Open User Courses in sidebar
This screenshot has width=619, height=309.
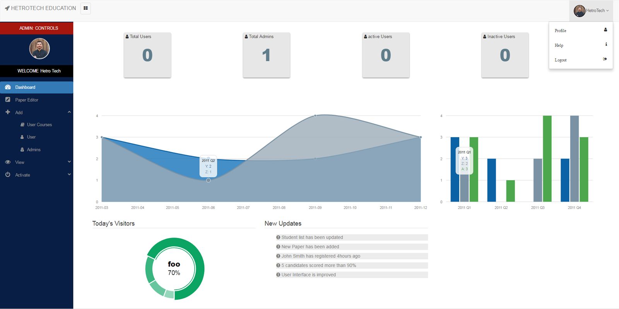39,125
